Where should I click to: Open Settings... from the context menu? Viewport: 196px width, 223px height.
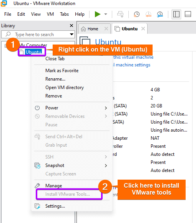pyautogui.click(x=55, y=206)
